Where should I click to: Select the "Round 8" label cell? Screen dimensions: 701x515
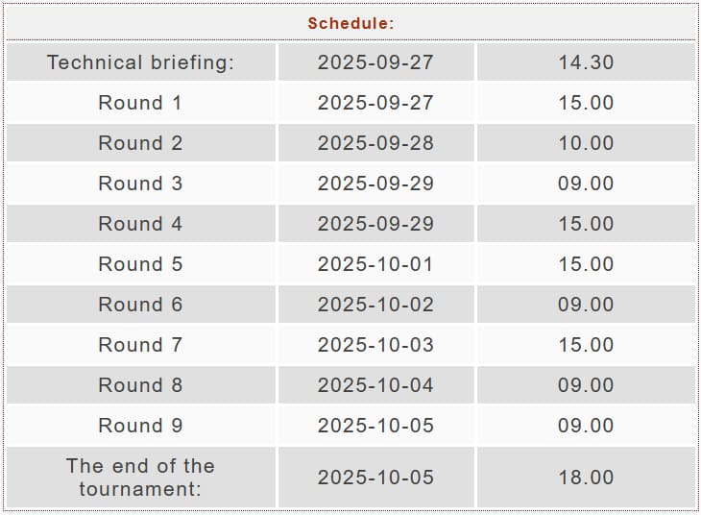[x=140, y=385]
